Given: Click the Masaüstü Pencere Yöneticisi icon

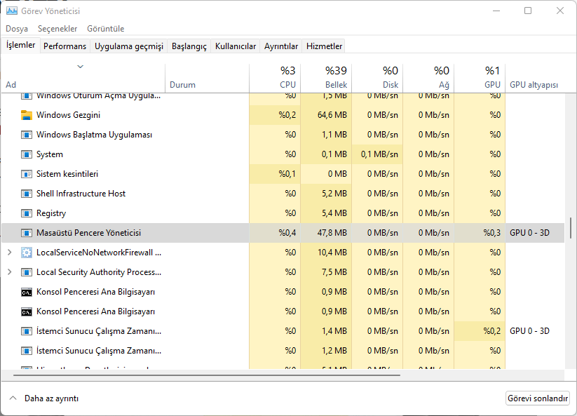Looking at the screenshot, I should click(27, 233).
